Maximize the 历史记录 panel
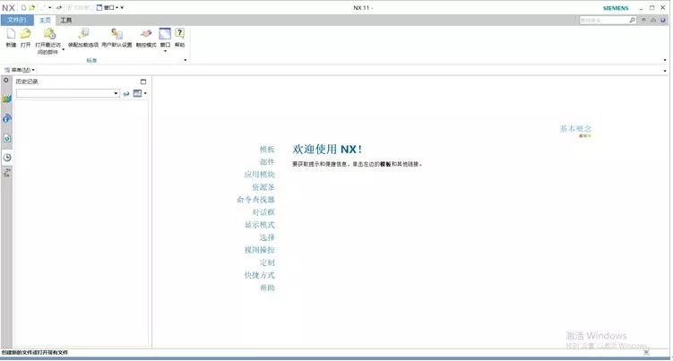 143,82
